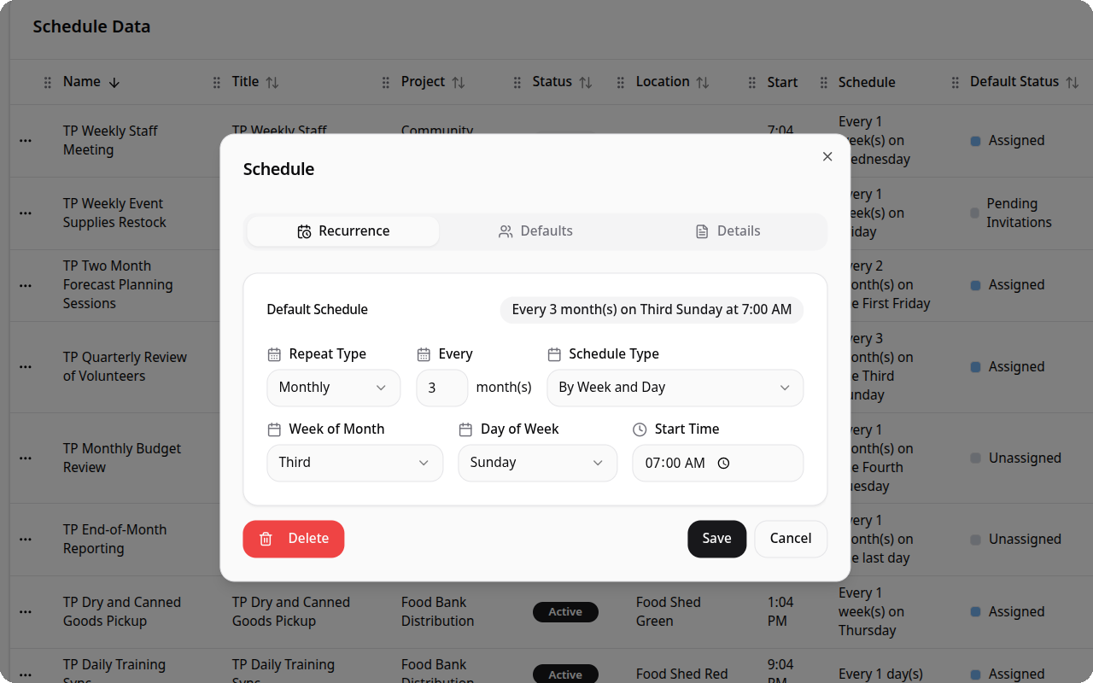
Task: Click the trash icon on the Delete button
Action: (265, 539)
